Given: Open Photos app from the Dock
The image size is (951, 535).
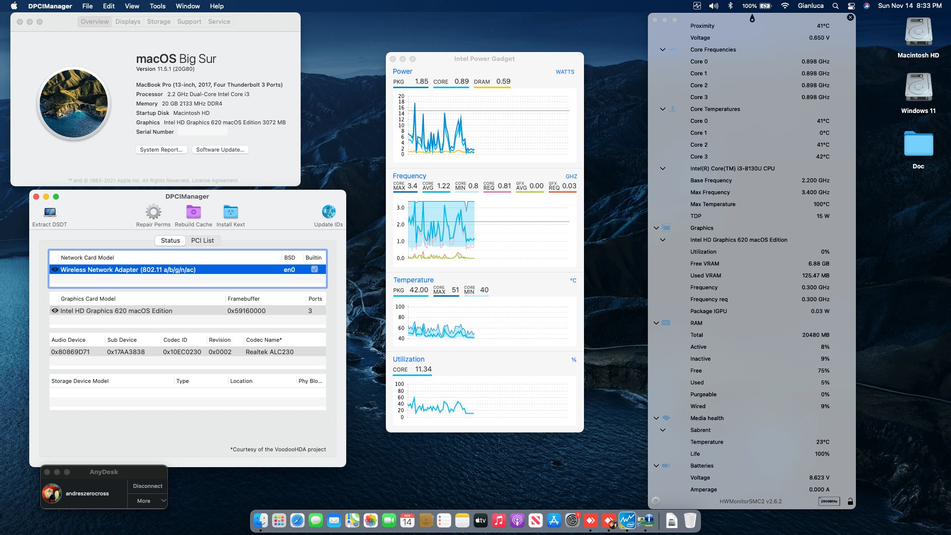Looking at the screenshot, I should pyautogui.click(x=370, y=521).
